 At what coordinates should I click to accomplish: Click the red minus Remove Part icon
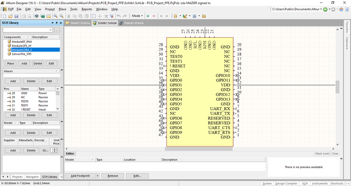tap(154, 16)
